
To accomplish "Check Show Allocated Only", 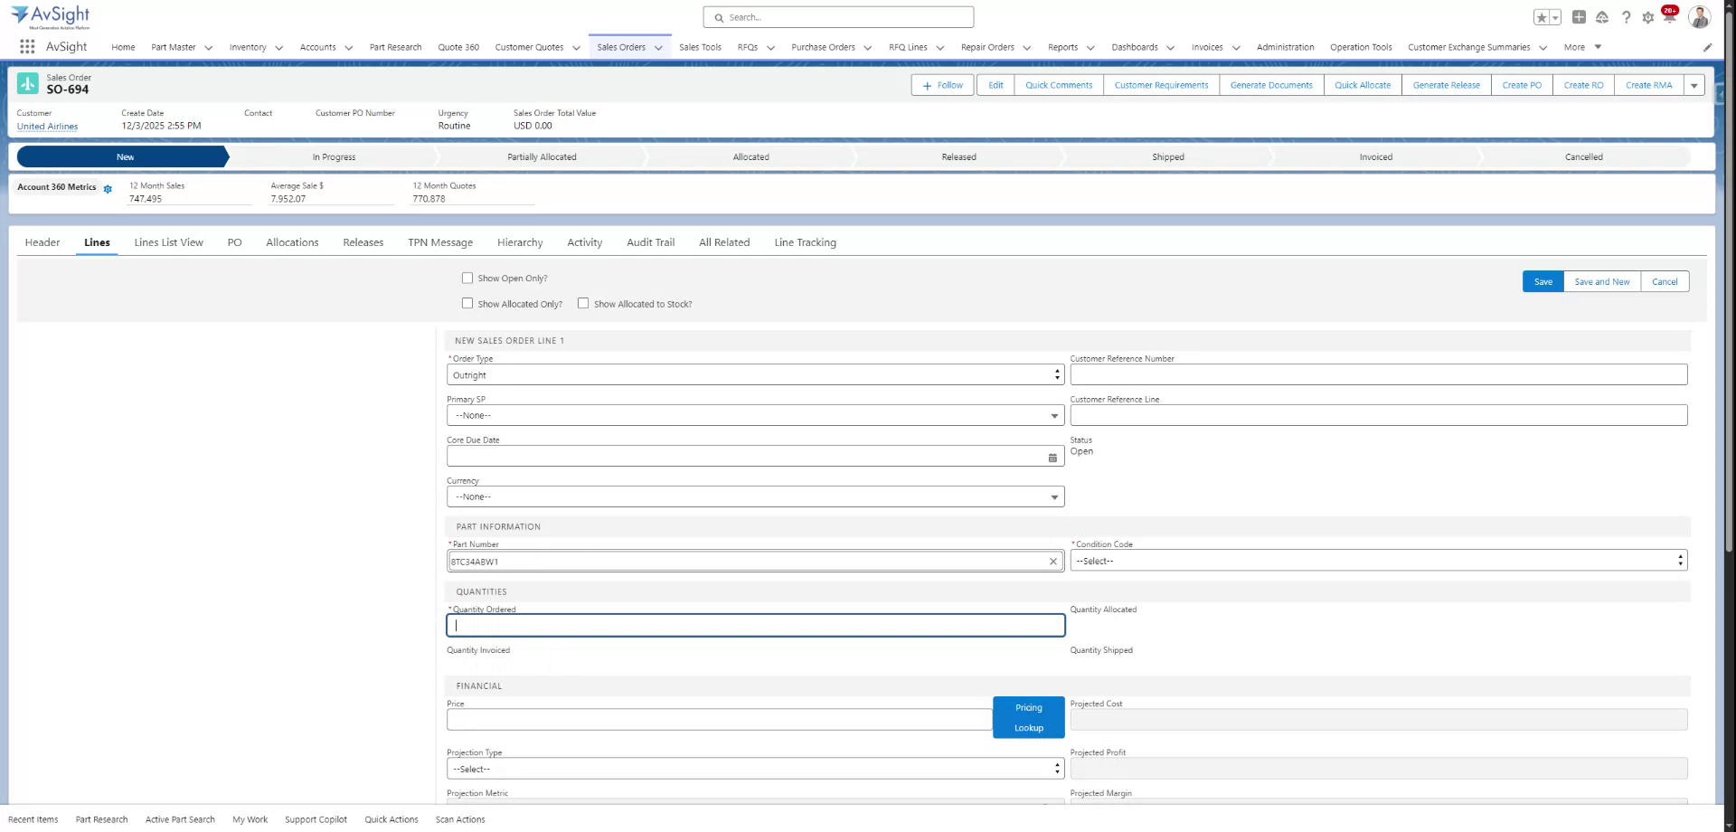I will pyautogui.click(x=467, y=303).
